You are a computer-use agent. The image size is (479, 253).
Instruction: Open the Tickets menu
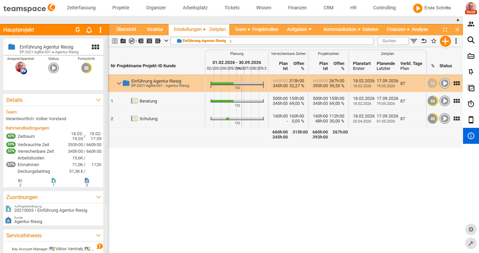coord(232,8)
